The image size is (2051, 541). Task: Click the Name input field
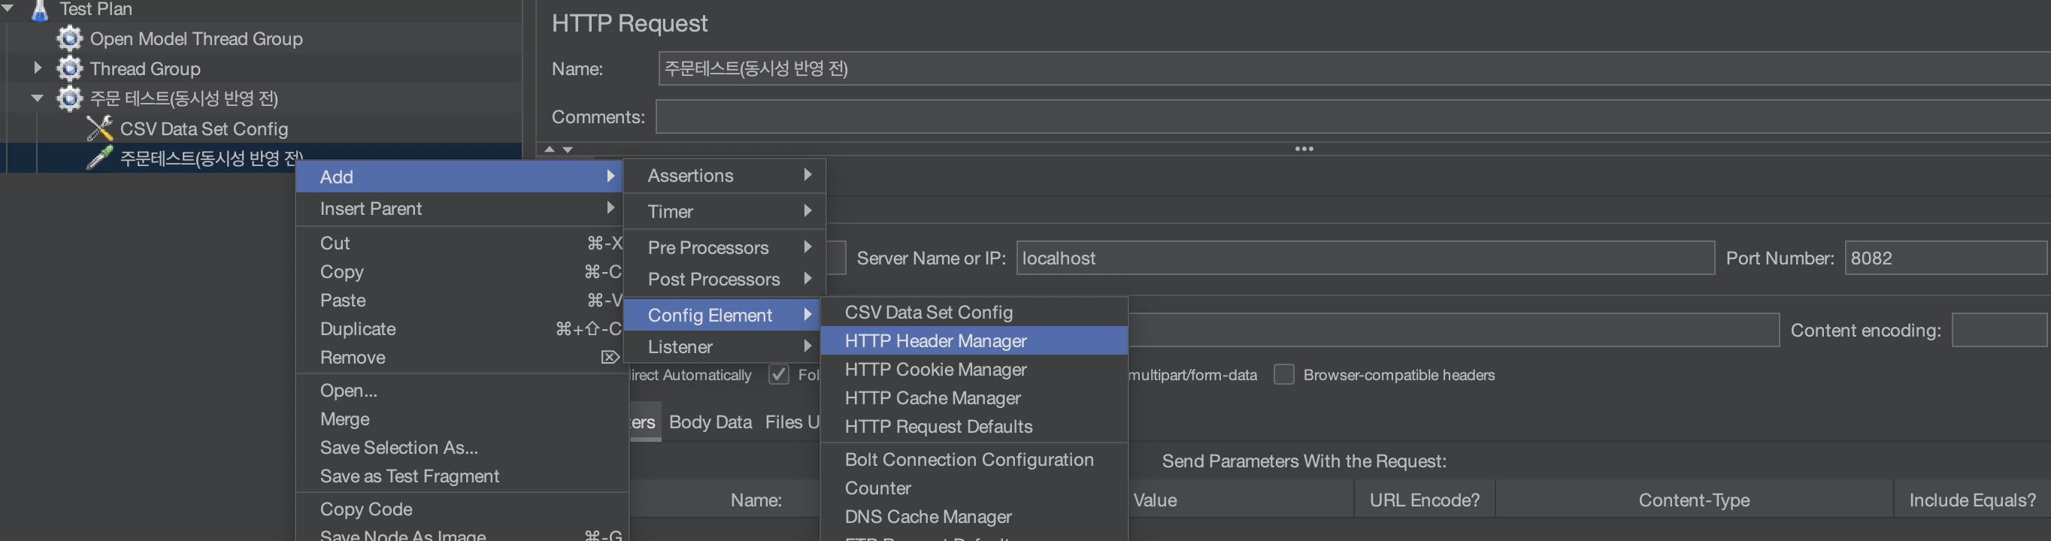[x=1353, y=68]
